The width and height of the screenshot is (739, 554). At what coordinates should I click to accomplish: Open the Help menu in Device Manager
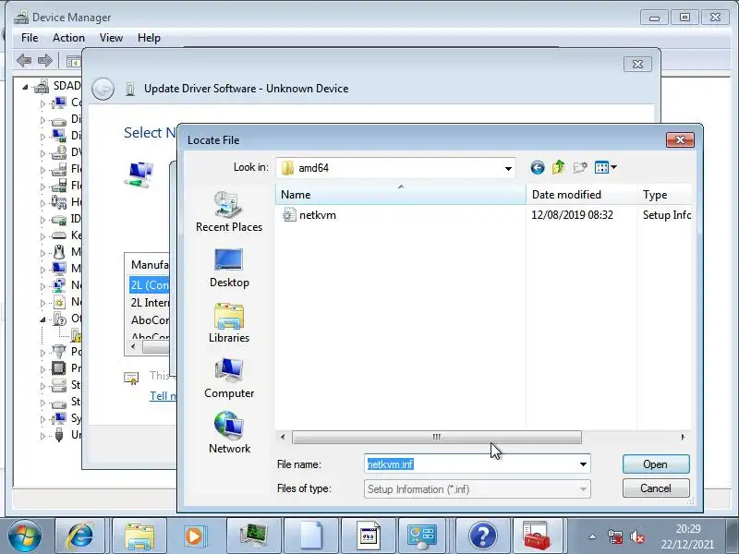pyautogui.click(x=149, y=38)
